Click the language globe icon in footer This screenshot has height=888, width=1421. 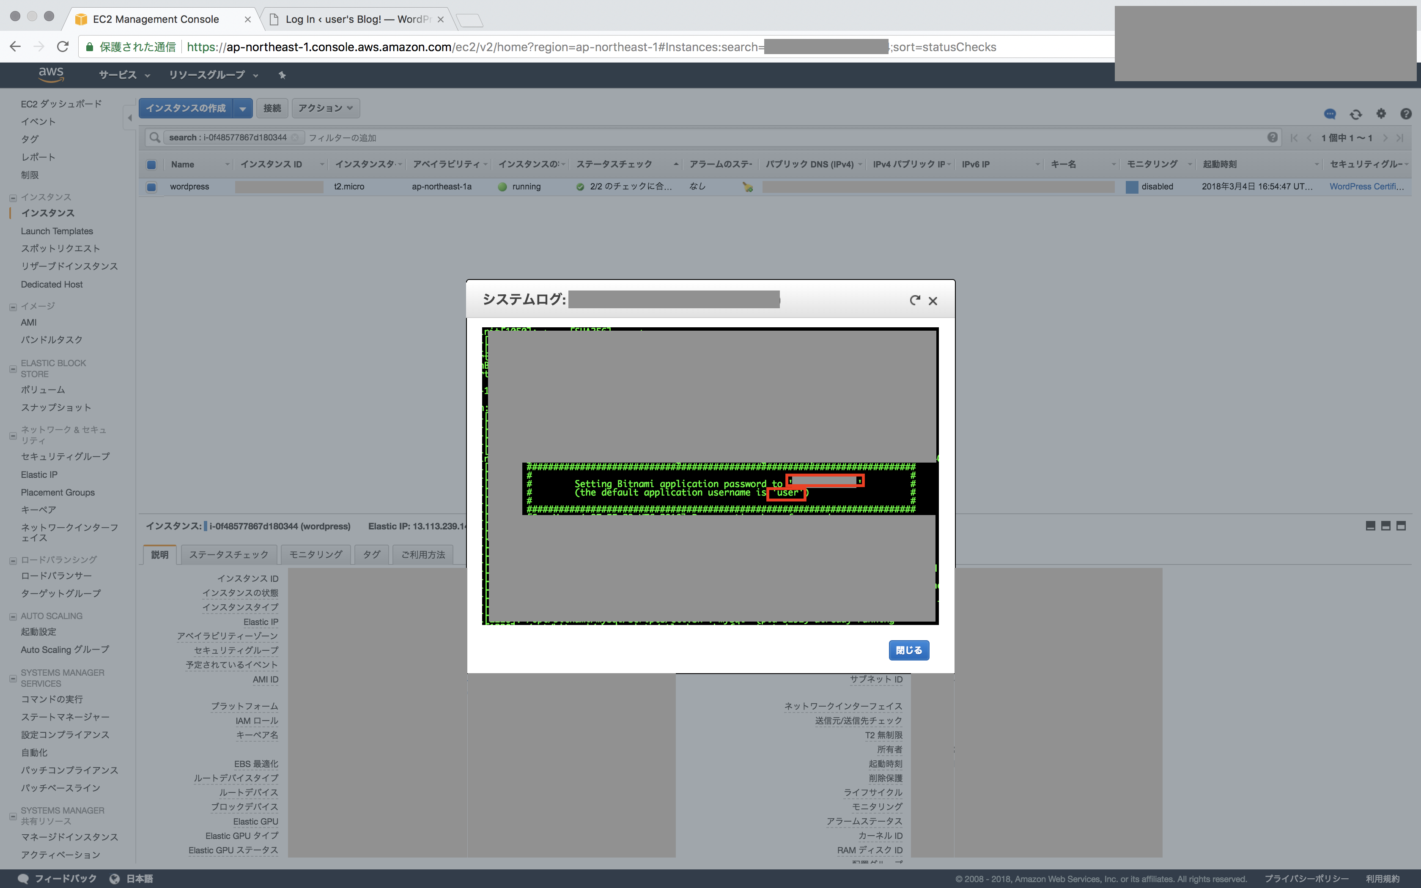click(115, 879)
